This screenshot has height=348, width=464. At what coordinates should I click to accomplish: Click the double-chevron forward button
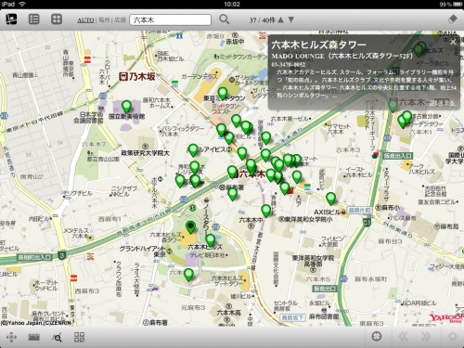[x=426, y=336]
